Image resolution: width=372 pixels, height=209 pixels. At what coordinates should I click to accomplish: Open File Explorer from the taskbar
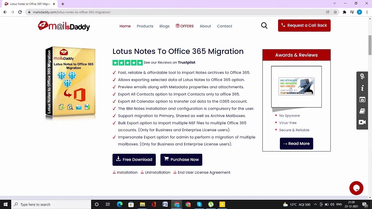pos(142,204)
